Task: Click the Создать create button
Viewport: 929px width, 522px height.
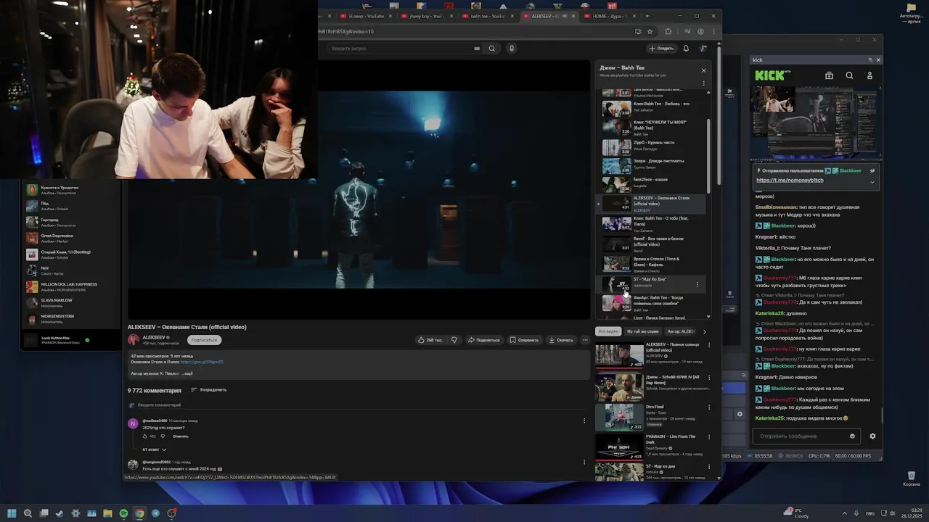Action: (661, 49)
